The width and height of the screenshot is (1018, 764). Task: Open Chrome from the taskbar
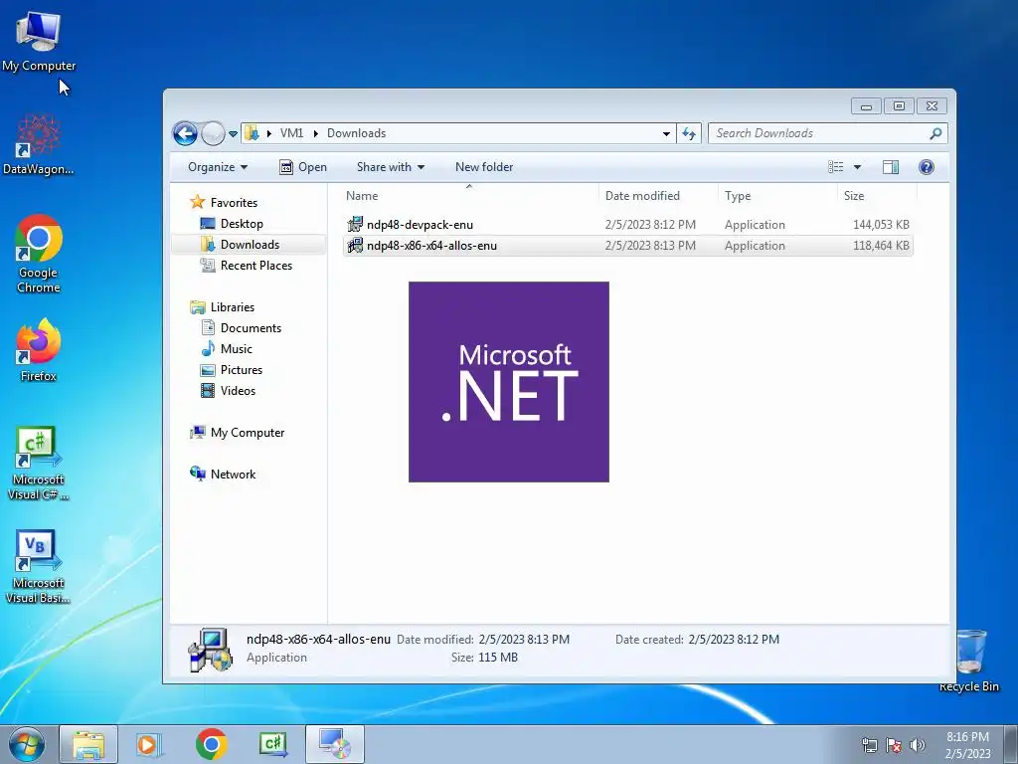212,744
